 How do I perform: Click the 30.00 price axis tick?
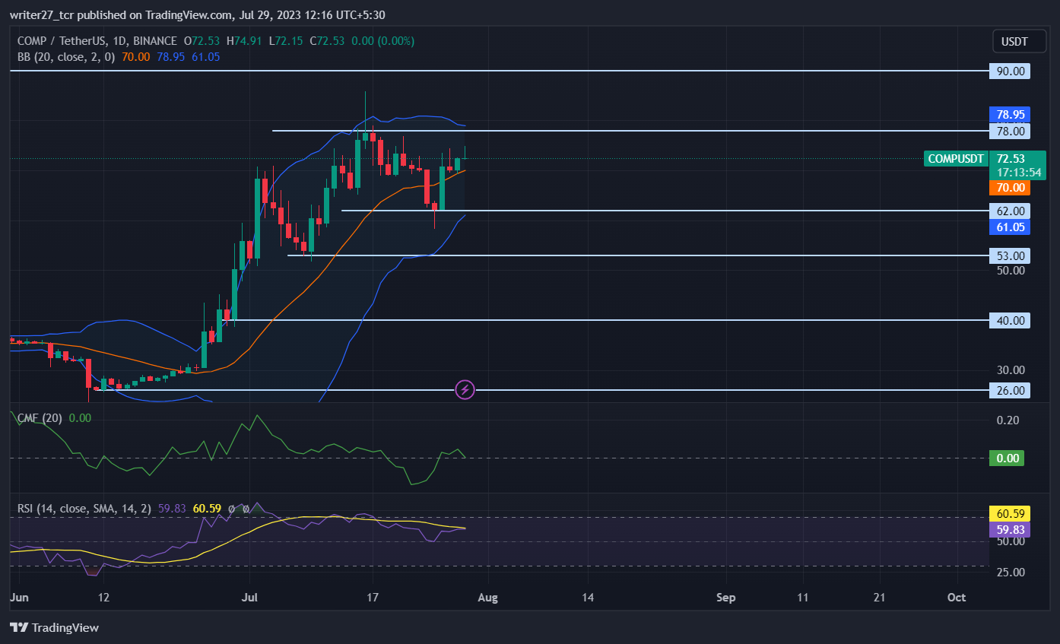pyautogui.click(x=1011, y=370)
